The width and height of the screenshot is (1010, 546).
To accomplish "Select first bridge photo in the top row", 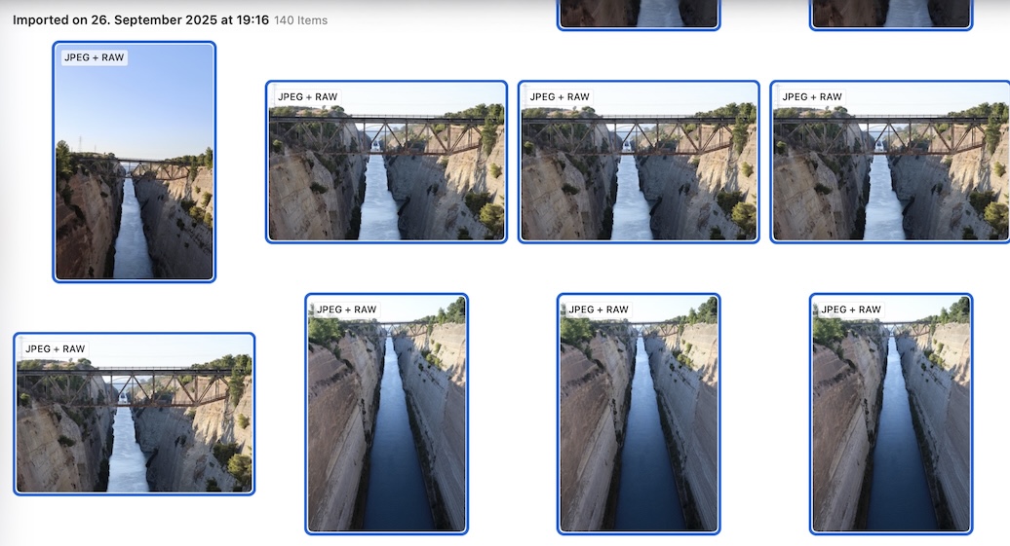I will [386, 163].
